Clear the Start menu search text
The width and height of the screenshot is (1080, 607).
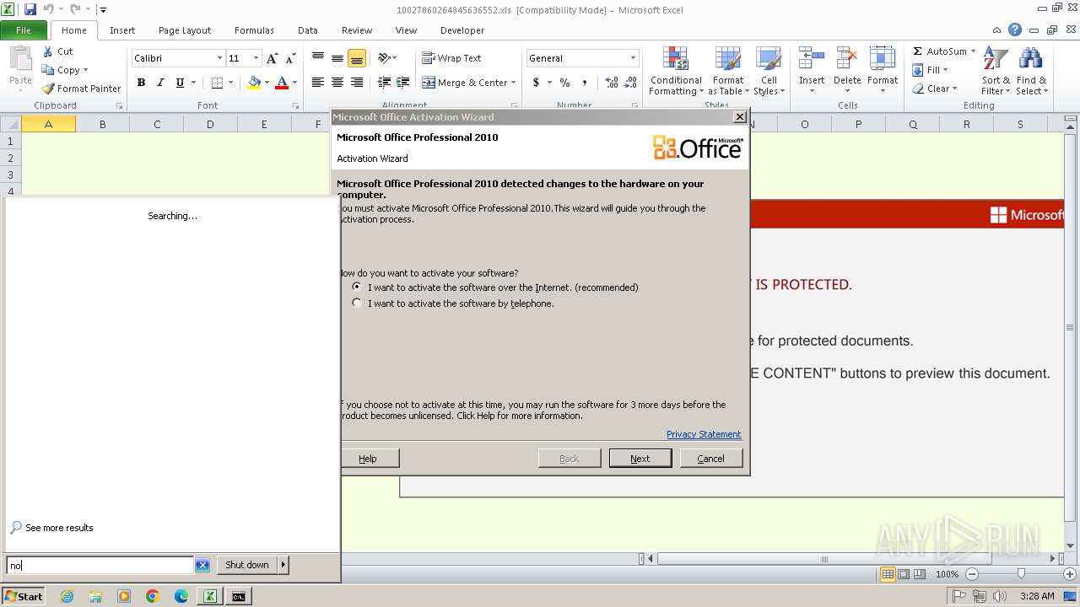point(202,566)
